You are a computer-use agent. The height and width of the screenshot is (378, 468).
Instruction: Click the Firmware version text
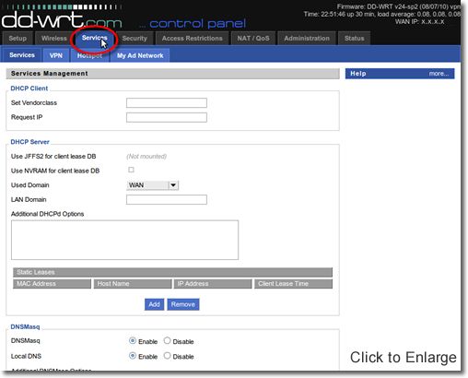click(399, 6)
